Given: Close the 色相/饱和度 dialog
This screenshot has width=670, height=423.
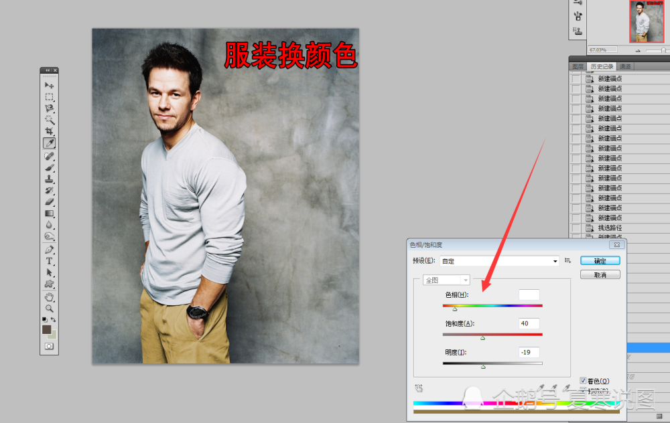Looking at the screenshot, I should pos(617,244).
